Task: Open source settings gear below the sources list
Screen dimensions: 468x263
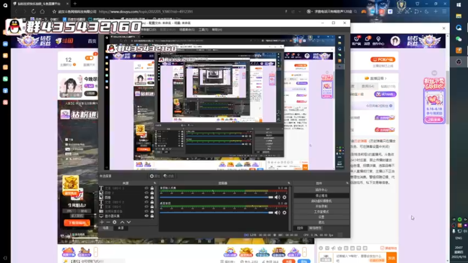Action: click(115, 222)
